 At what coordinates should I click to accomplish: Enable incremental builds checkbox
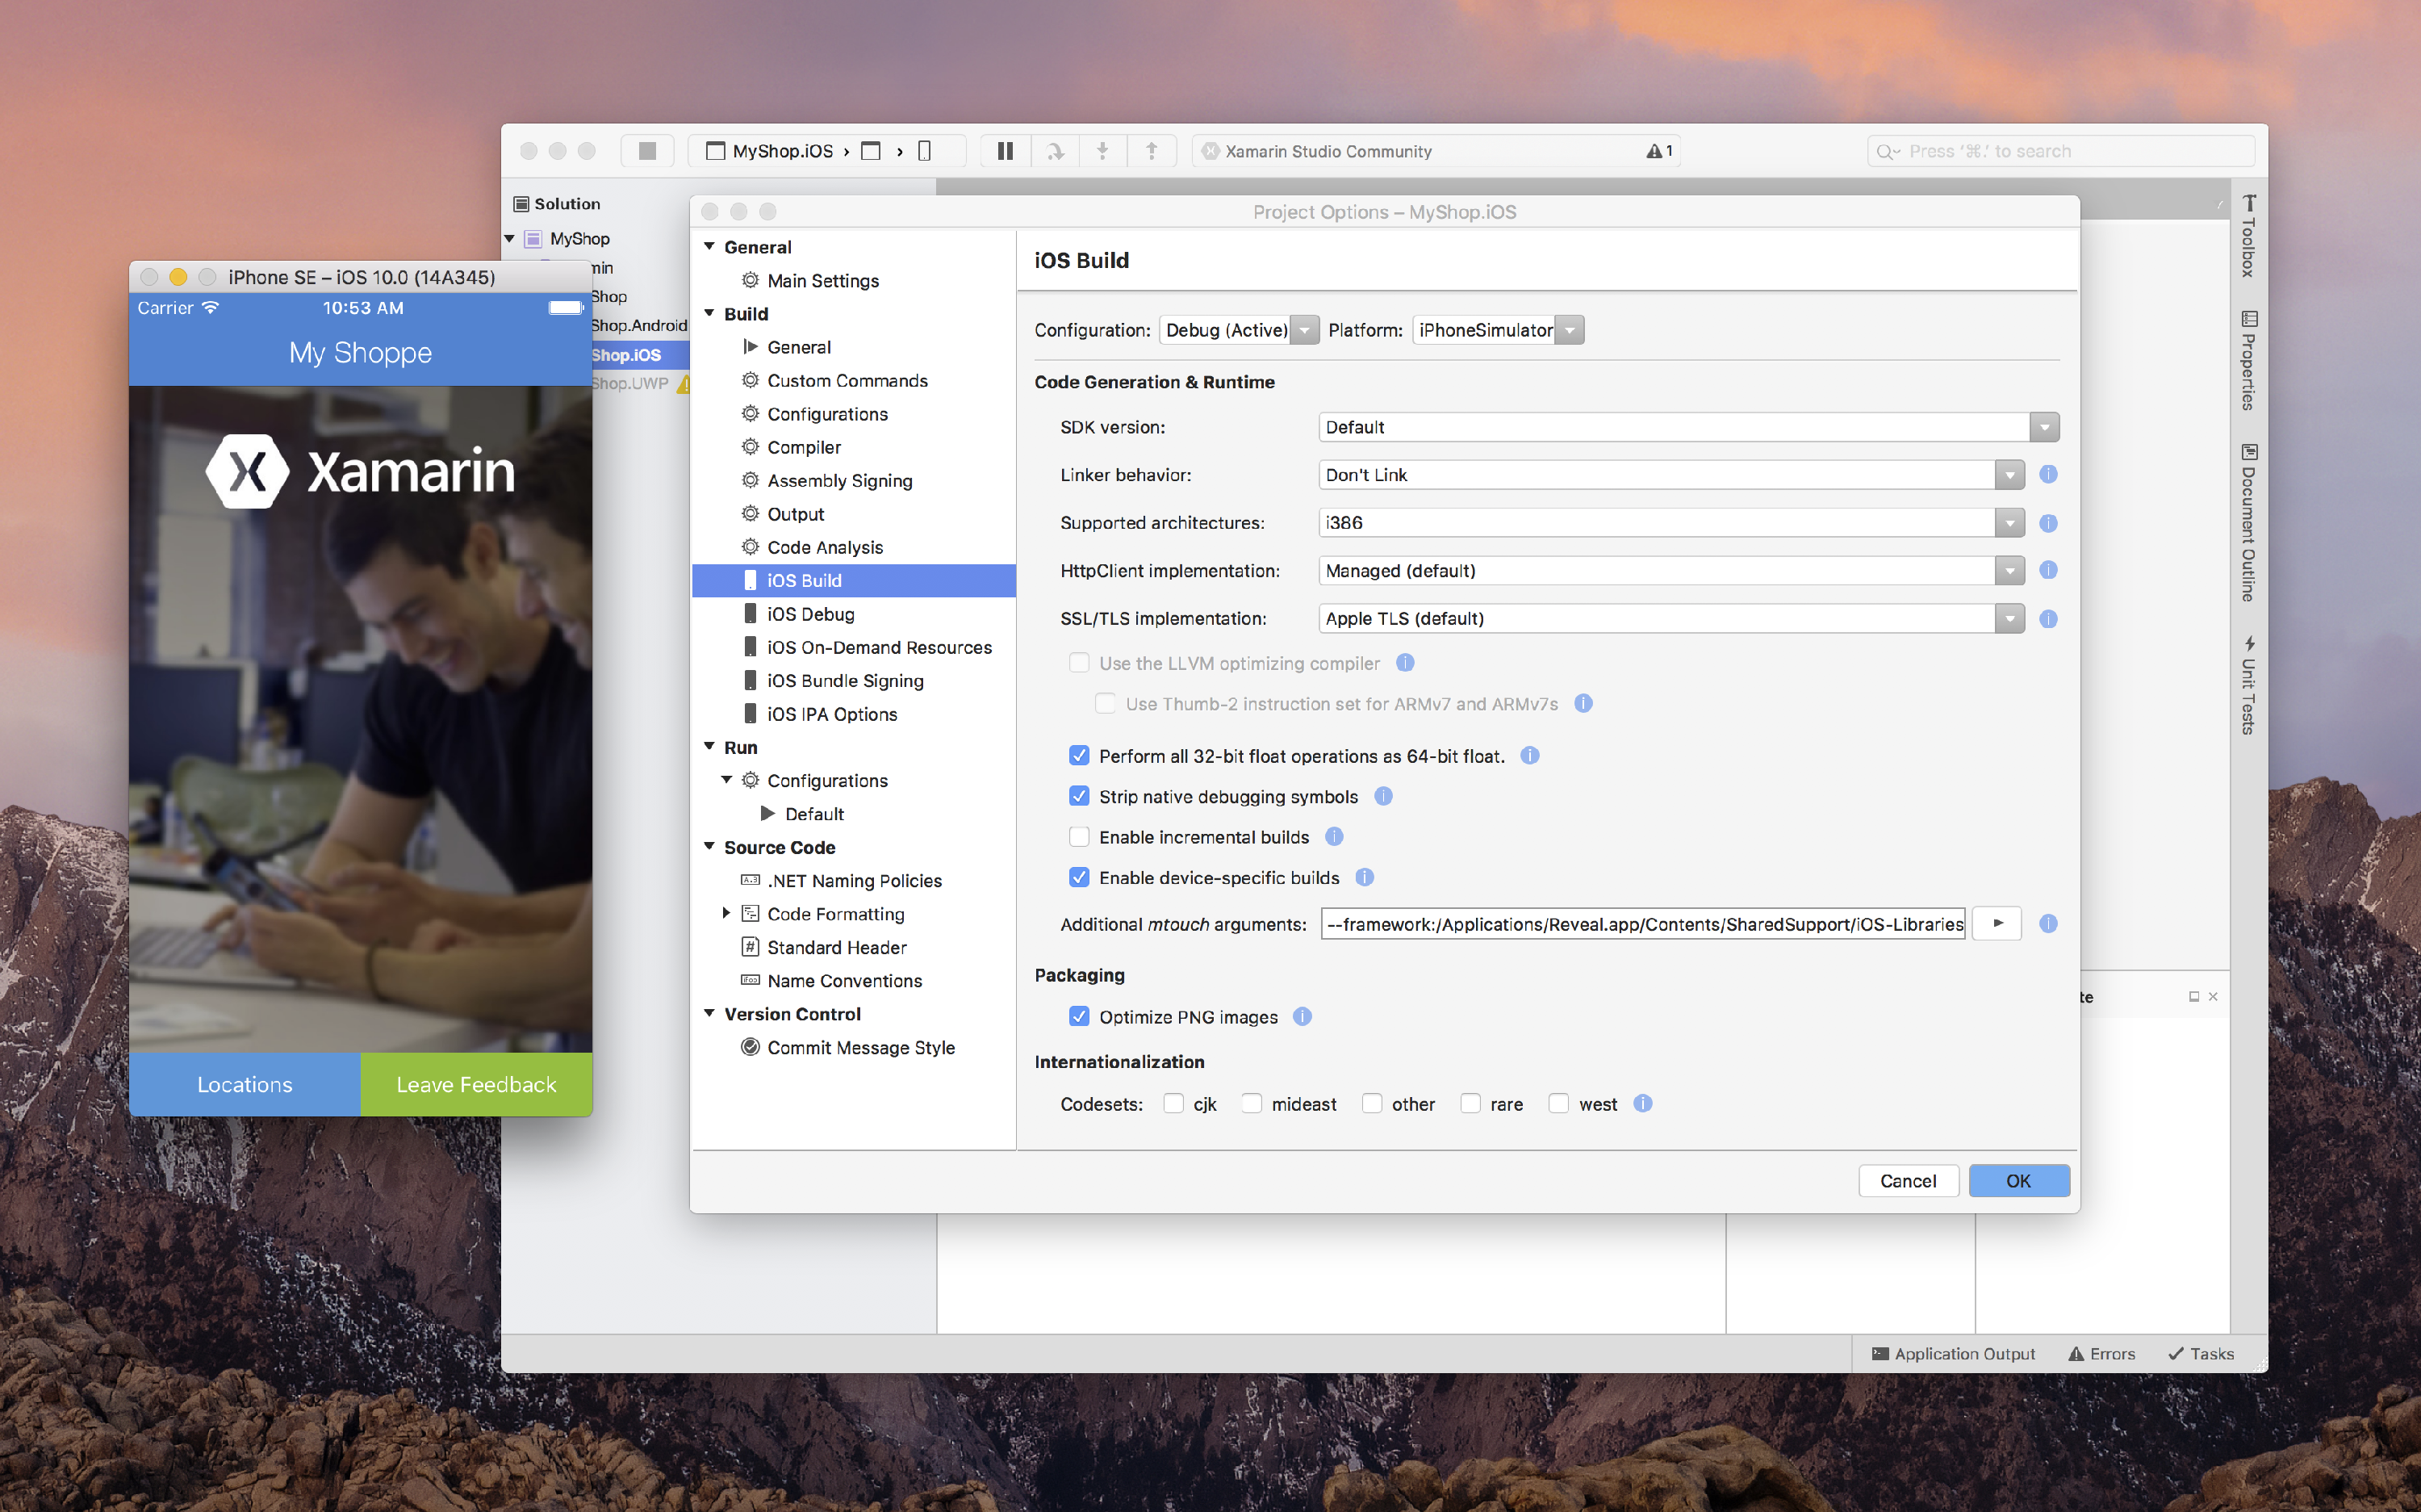tap(1078, 836)
